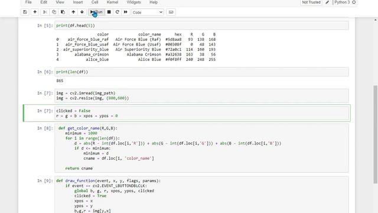Click the output value 865

tap(60, 80)
